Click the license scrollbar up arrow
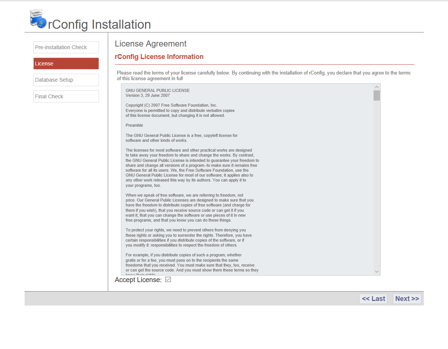Screen dimensions: 448x349 point(377,87)
